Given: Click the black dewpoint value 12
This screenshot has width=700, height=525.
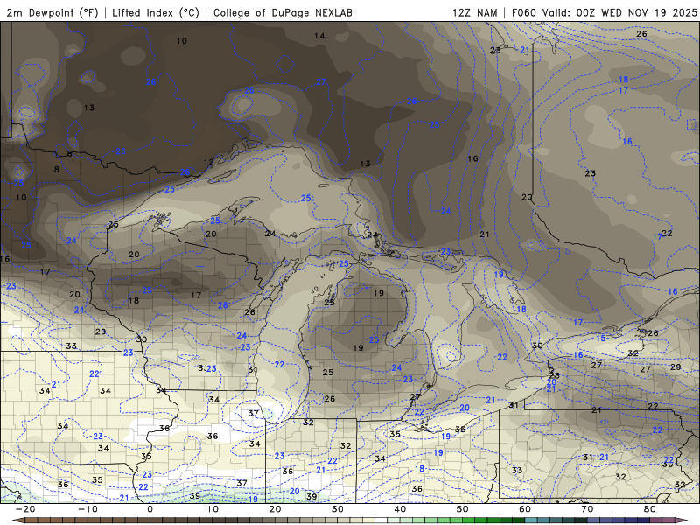Looking at the screenshot, I should (x=209, y=162).
